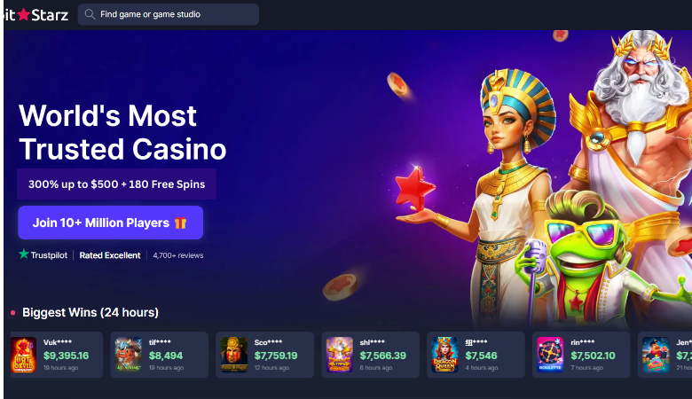This screenshot has height=399, width=692.
Task: Open game icon on the Jen* win card
Action: tap(656, 355)
